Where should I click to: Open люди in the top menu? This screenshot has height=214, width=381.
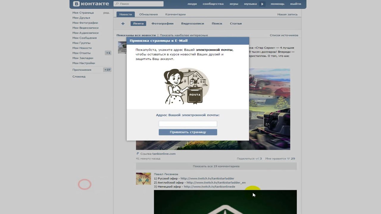(192, 4)
